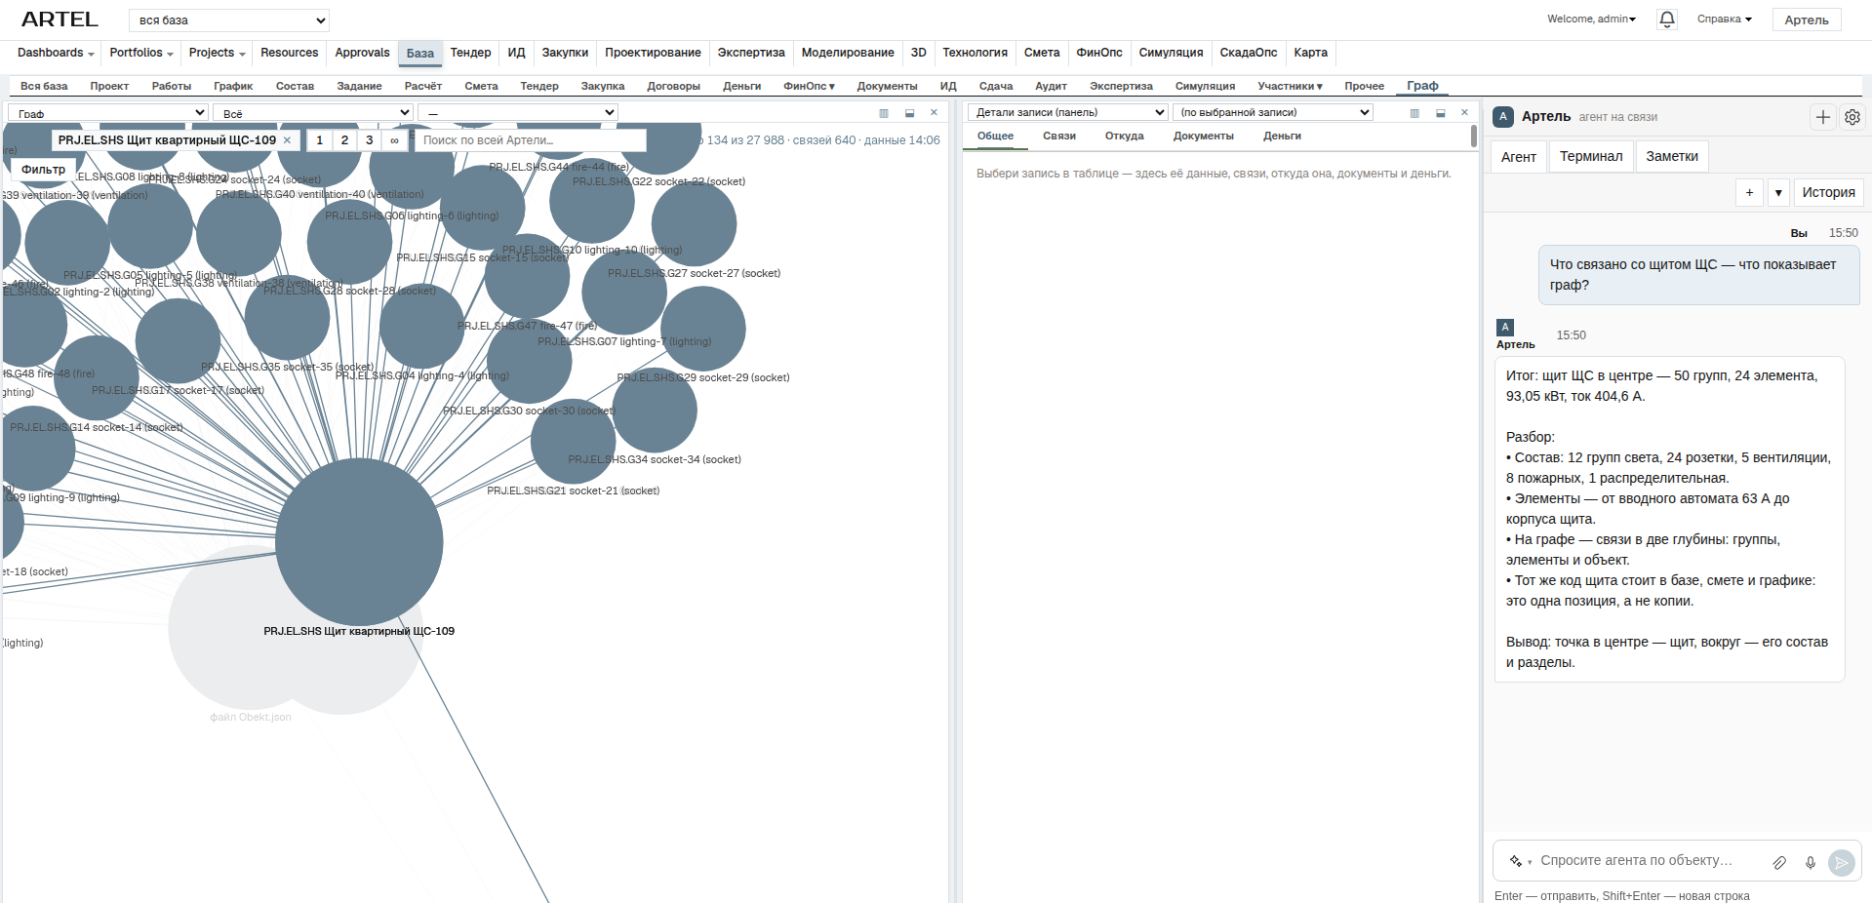Switch to the Документы tab
The height and width of the screenshot is (903, 1872).
click(1203, 137)
